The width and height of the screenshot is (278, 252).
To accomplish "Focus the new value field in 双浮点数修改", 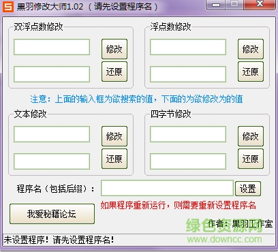I will [x=52, y=74].
